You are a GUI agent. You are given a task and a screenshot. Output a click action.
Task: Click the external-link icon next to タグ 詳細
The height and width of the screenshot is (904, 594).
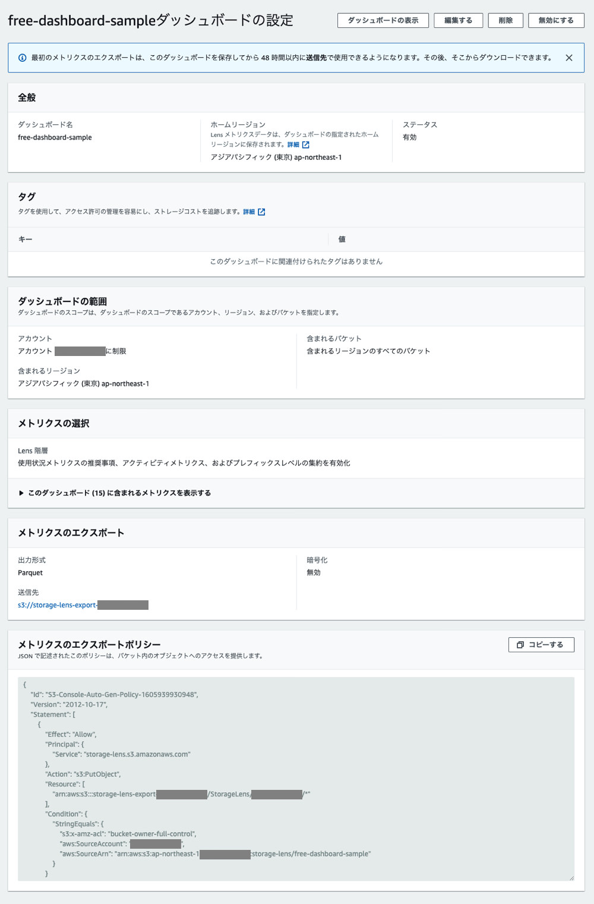pos(262,211)
